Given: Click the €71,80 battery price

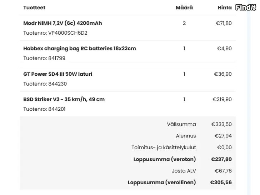Looking at the screenshot, I should click(x=224, y=23).
